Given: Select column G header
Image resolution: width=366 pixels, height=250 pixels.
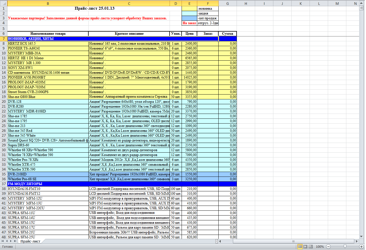Looking at the screenshot, I should click(x=227, y=3).
